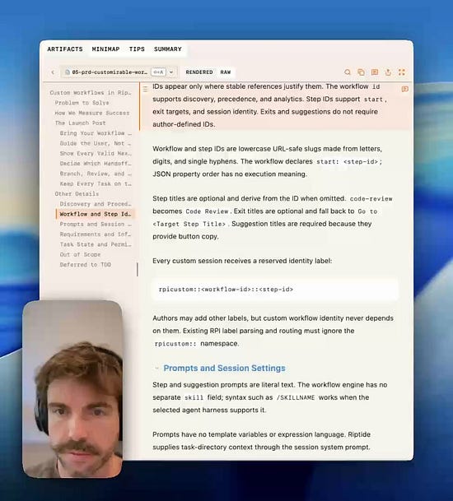Select 'Deferred to TDD' outline item
Viewport: 453px width, 501px height.
click(86, 265)
